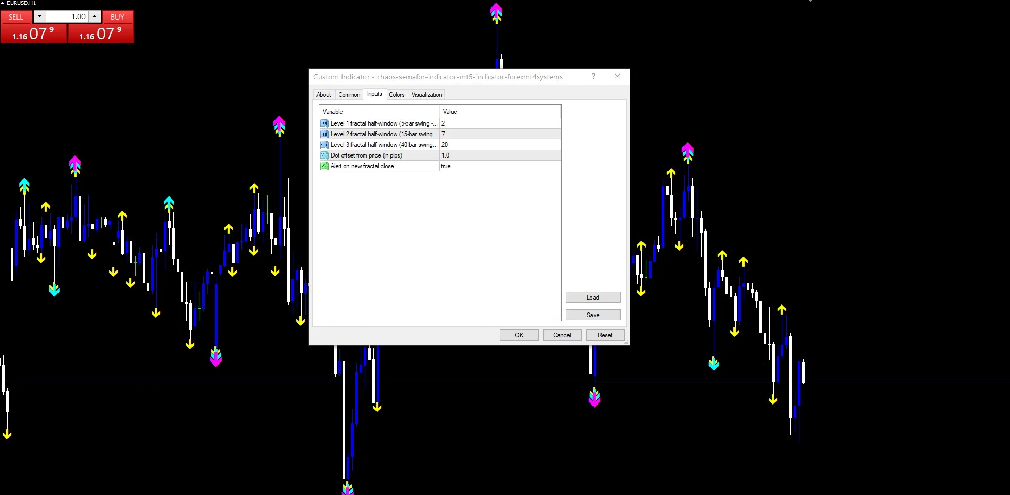Image resolution: width=1010 pixels, height=495 pixels.
Task: Click the Dot offset from price double icon
Action: [x=324, y=155]
